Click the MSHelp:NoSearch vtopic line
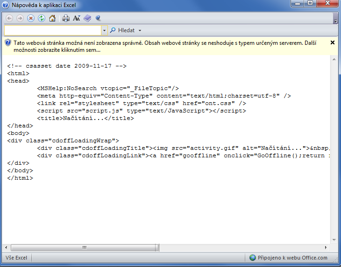The height and width of the screenshot is (267, 341). click(108, 88)
